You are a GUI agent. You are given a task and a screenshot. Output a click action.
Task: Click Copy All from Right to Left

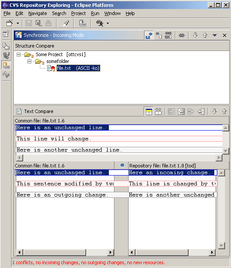click(181, 112)
